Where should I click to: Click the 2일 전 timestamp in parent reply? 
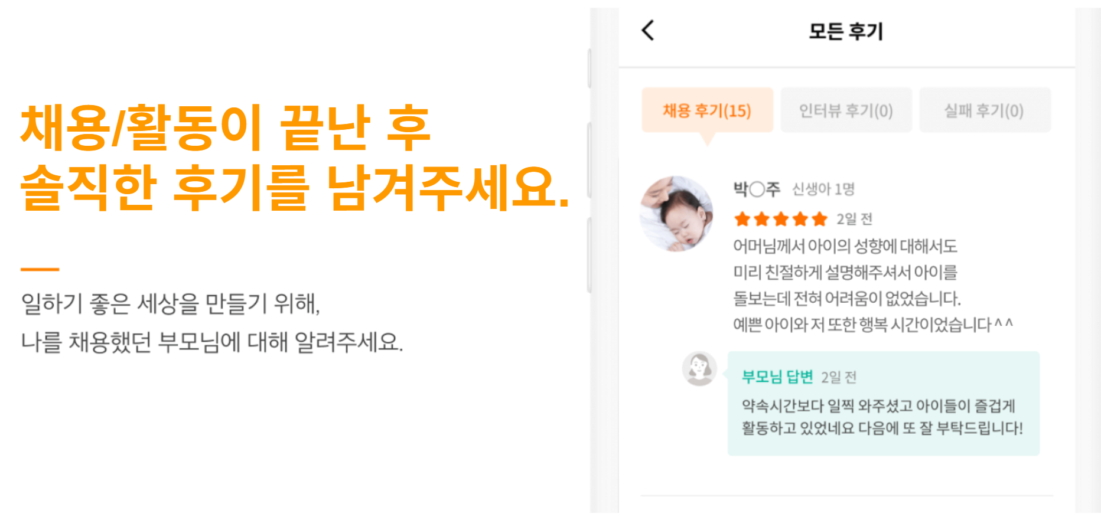click(x=838, y=377)
